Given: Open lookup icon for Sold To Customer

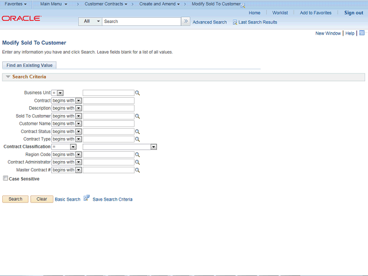Looking at the screenshot, I should coord(137,116).
